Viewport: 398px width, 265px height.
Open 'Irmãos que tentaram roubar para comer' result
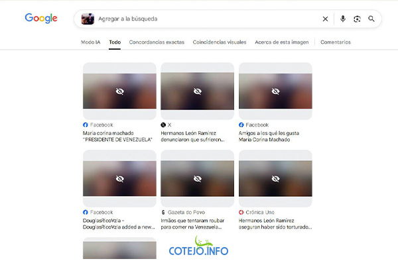click(x=192, y=224)
